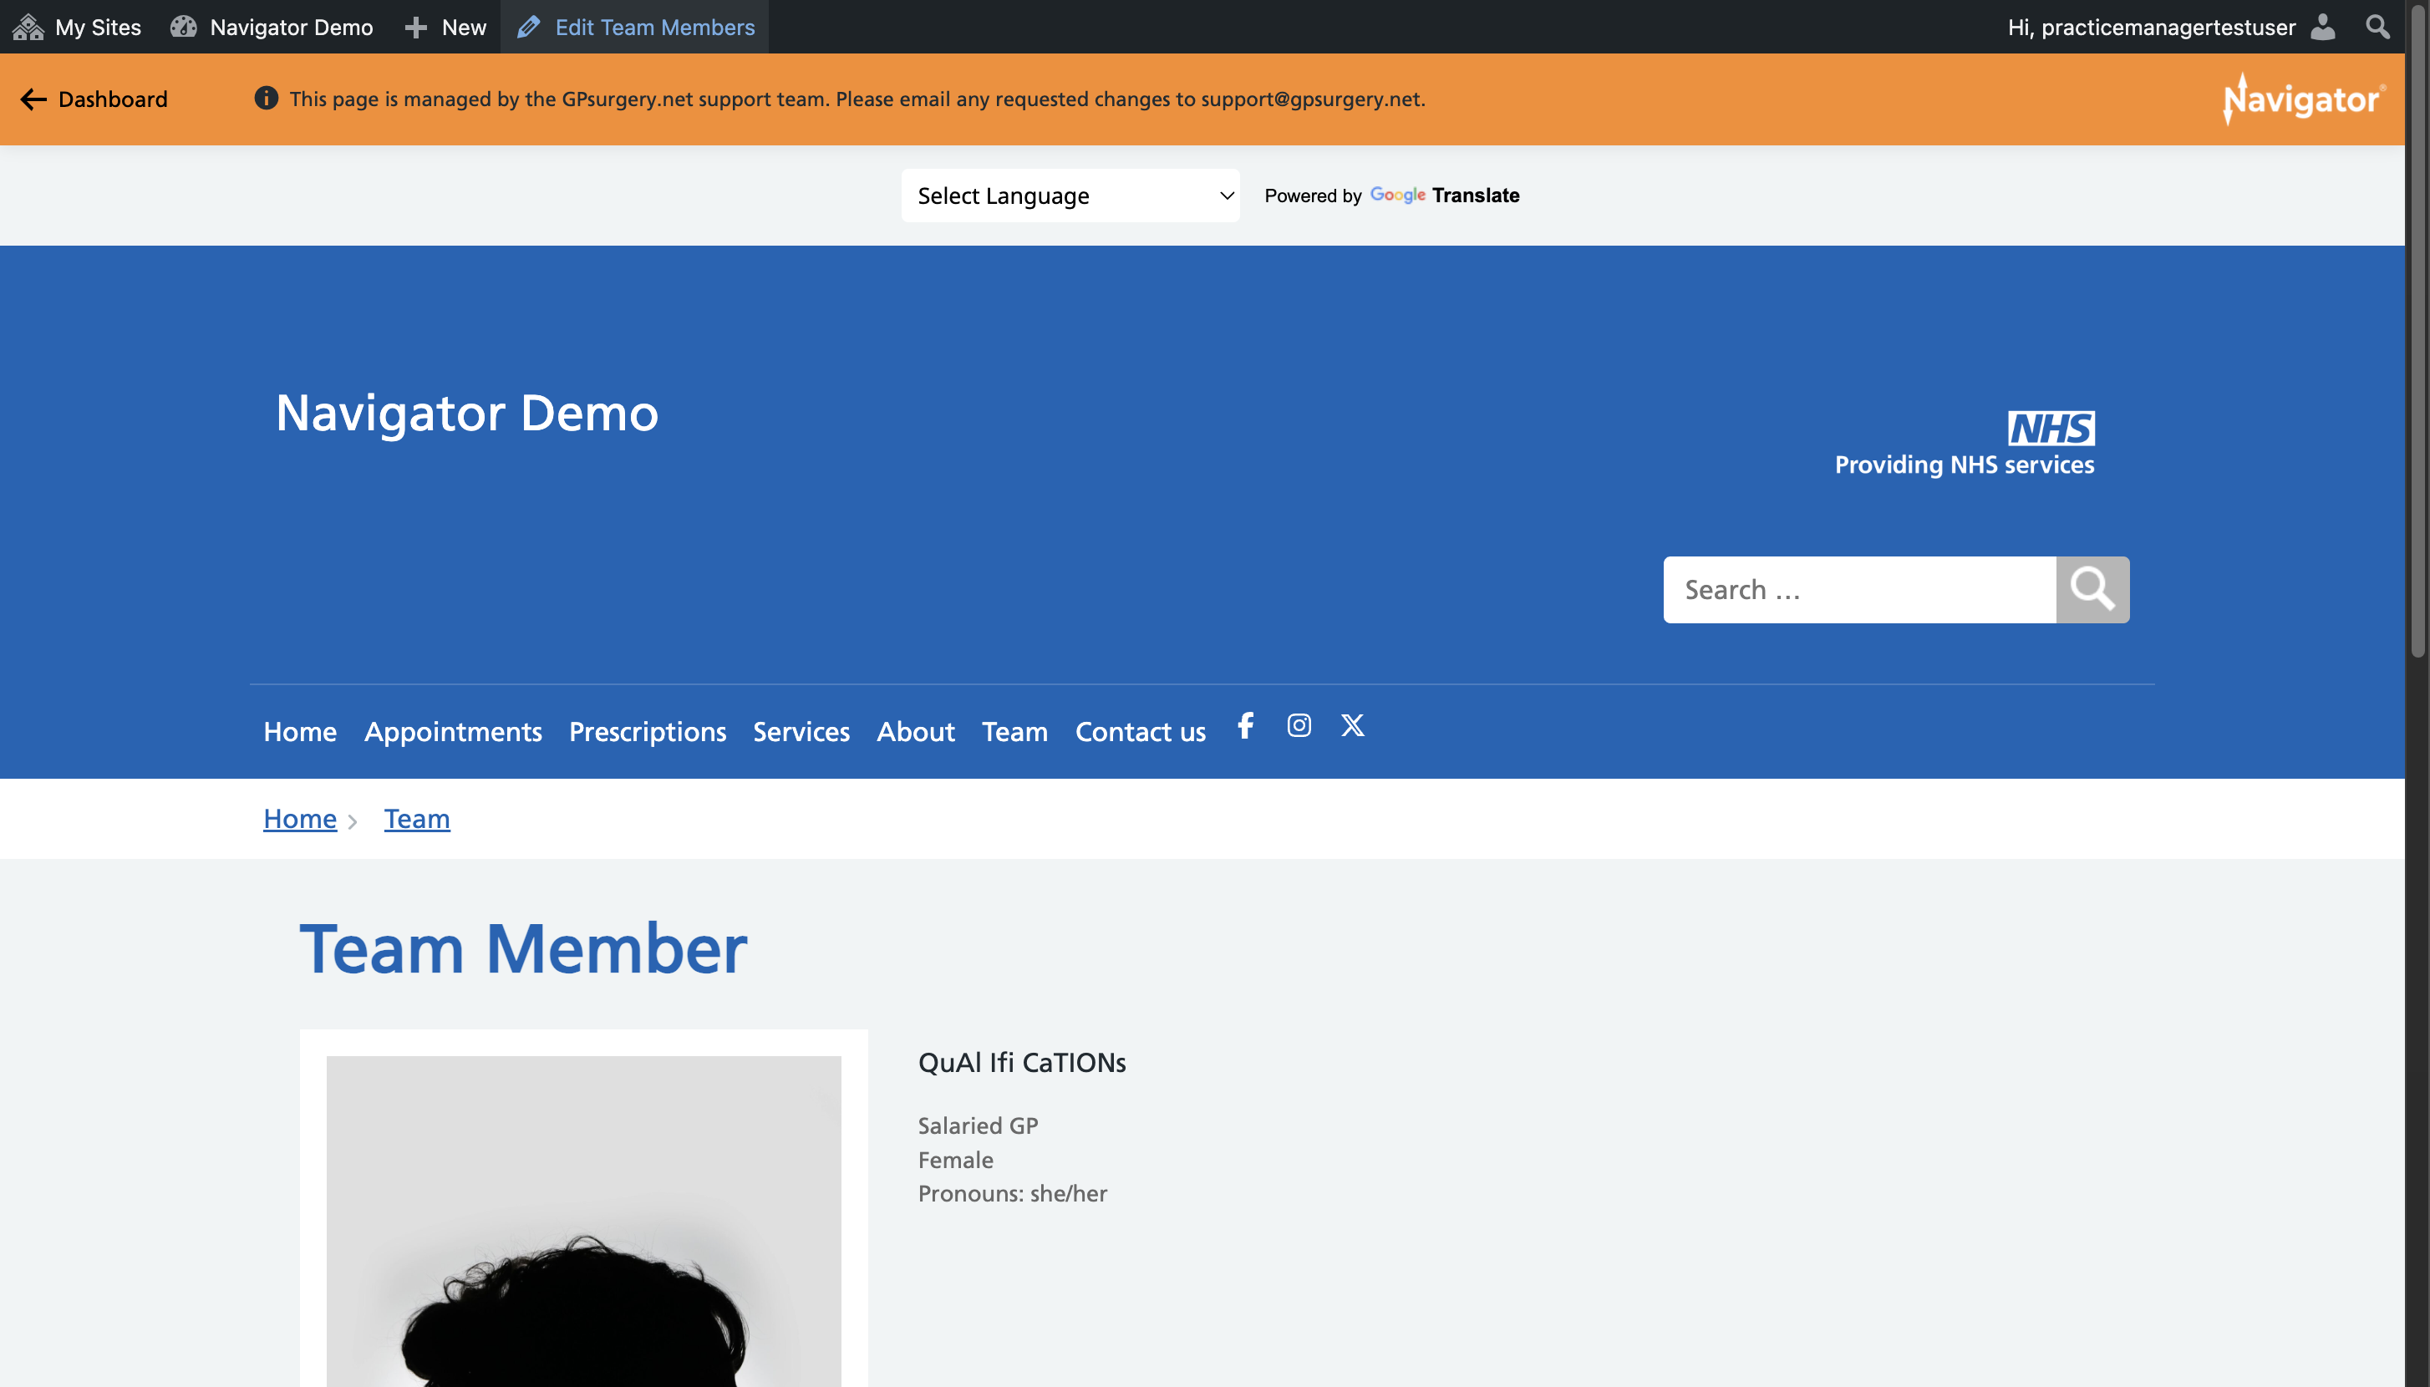Image resolution: width=2430 pixels, height=1387 pixels.
Task: Open the Facebook social icon
Action: pyautogui.click(x=1245, y=726)
